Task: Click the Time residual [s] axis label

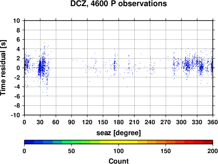Action: point(3,68)
